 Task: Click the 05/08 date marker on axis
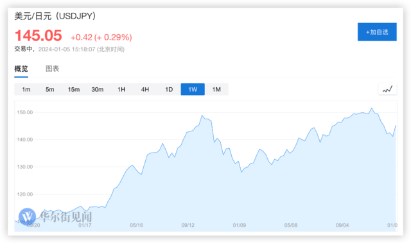(291, 225)
